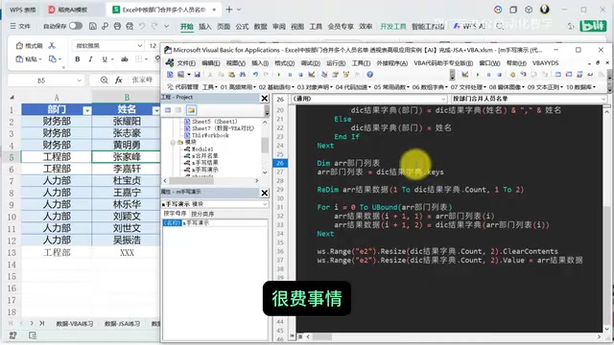Select the 数据-JSA练习 sheet tab
Screen dimensions: 614x345
122,324
